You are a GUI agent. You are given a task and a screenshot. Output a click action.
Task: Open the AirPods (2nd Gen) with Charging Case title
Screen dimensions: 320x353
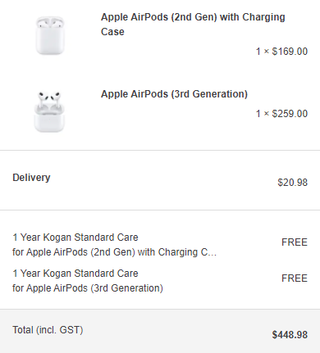[x=193, y=25]
